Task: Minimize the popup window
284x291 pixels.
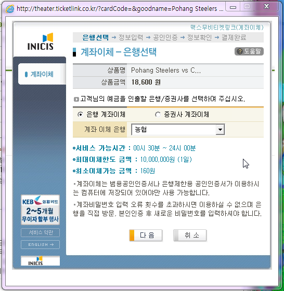Action: [233, 7]
